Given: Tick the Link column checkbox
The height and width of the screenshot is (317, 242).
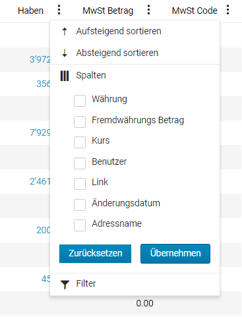Looking at the screenshot, I should pyautogui.click(x=80, y=184).
